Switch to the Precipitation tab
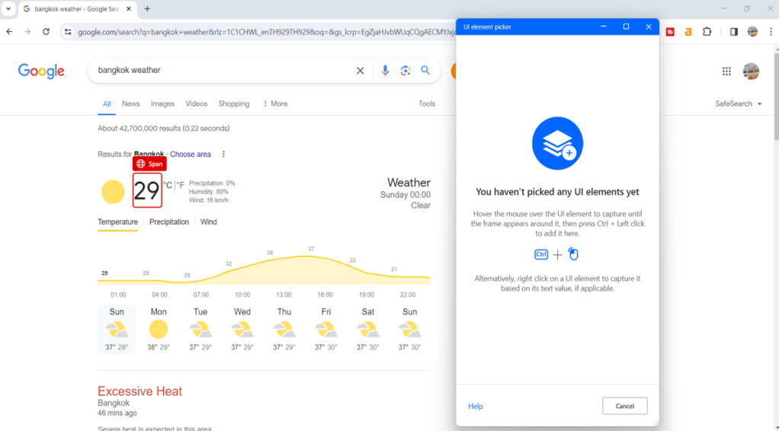The height and width of the screenshot is (431, 779). point(168,222)
